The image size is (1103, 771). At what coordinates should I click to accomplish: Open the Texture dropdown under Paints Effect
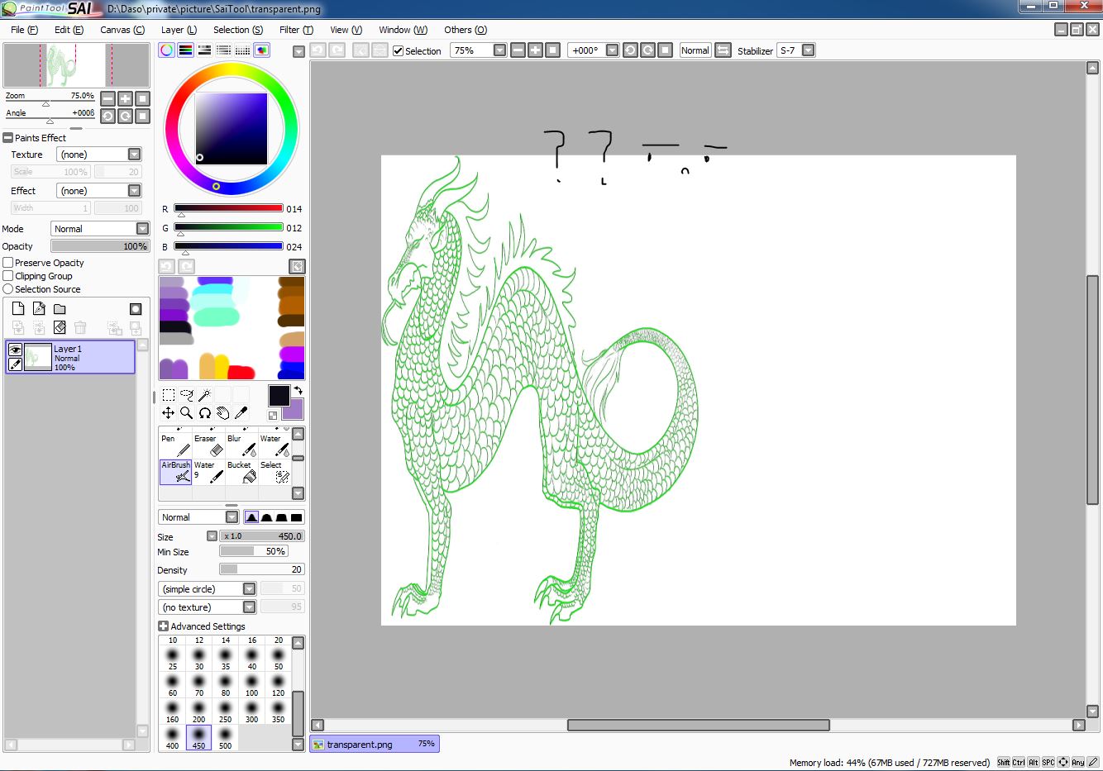coord(134,155)
